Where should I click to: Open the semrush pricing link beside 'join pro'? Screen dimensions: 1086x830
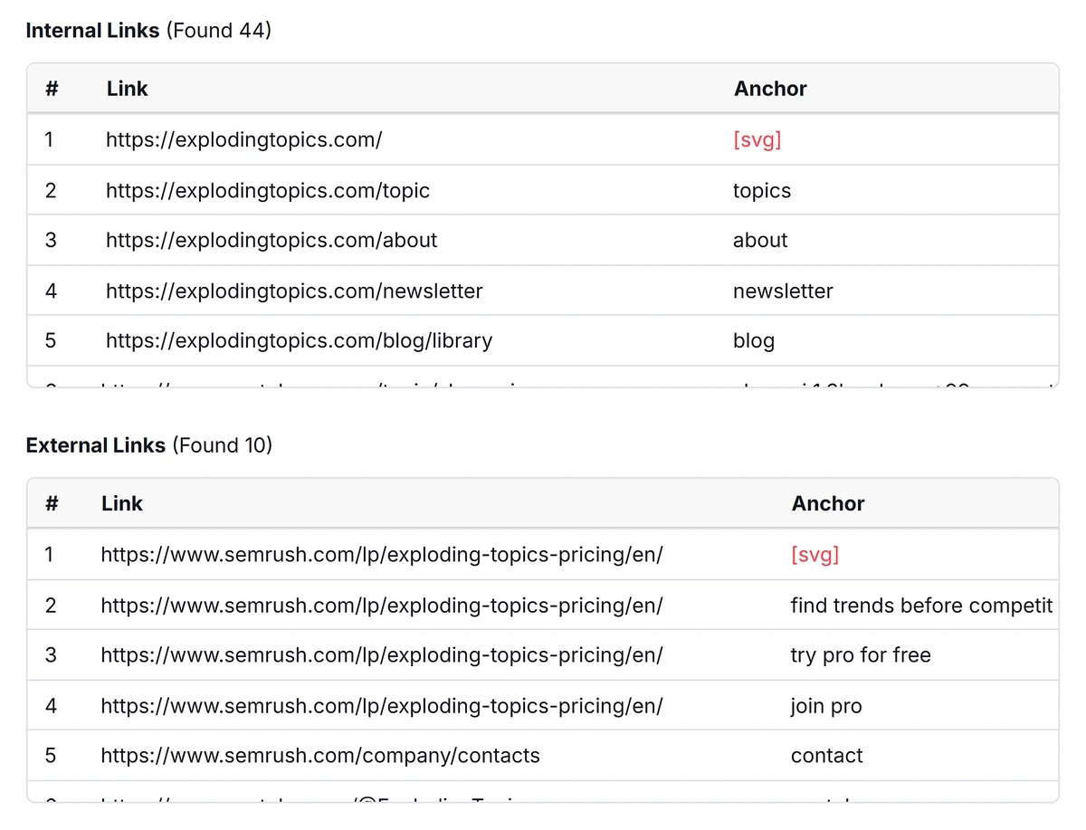382,705
